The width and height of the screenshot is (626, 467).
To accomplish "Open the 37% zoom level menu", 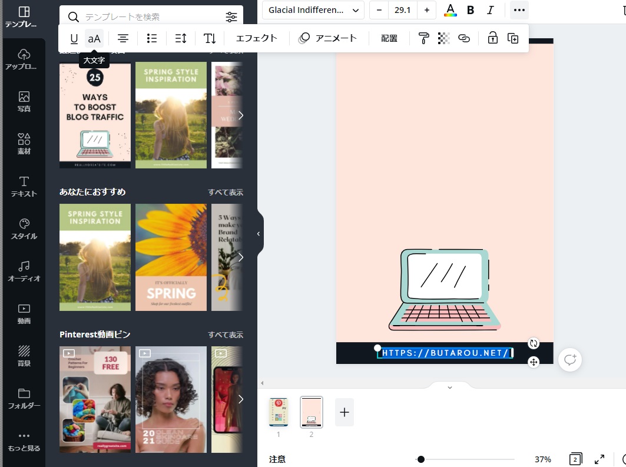I will tap(542, 459).
